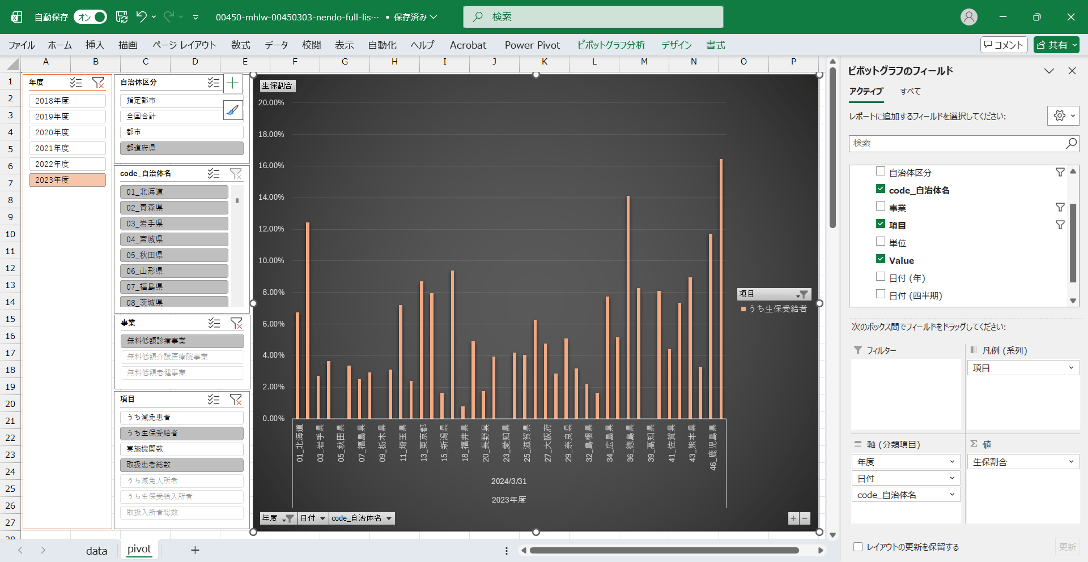
Task: Open the Power Pivot ribbon tab
Action: pyautogui.click(x=532, y=45)
